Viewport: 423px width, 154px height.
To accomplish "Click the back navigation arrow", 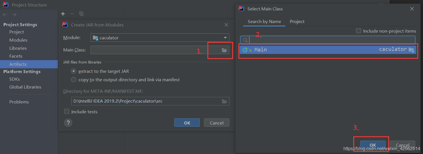I will (x=5, y=15).
